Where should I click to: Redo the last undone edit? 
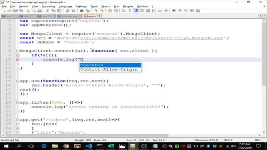click(x=73, y=11)
